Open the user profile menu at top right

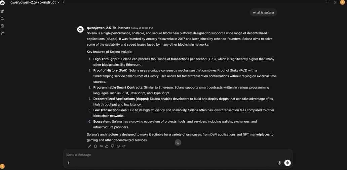click(343, 2)
